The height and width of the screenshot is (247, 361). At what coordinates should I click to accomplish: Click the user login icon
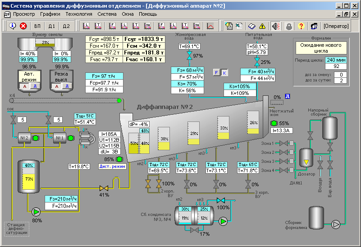click(x=314, y=26)
